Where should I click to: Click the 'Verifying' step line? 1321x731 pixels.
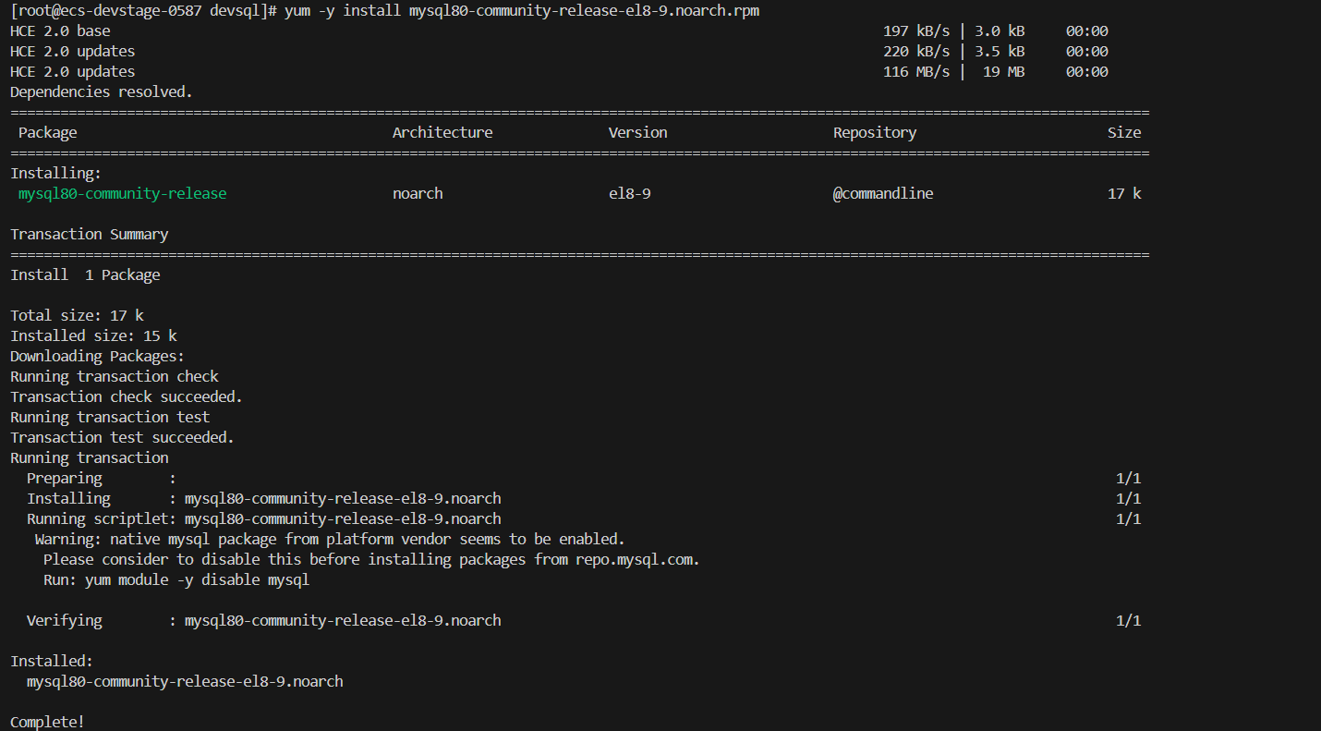pos(64,620)
